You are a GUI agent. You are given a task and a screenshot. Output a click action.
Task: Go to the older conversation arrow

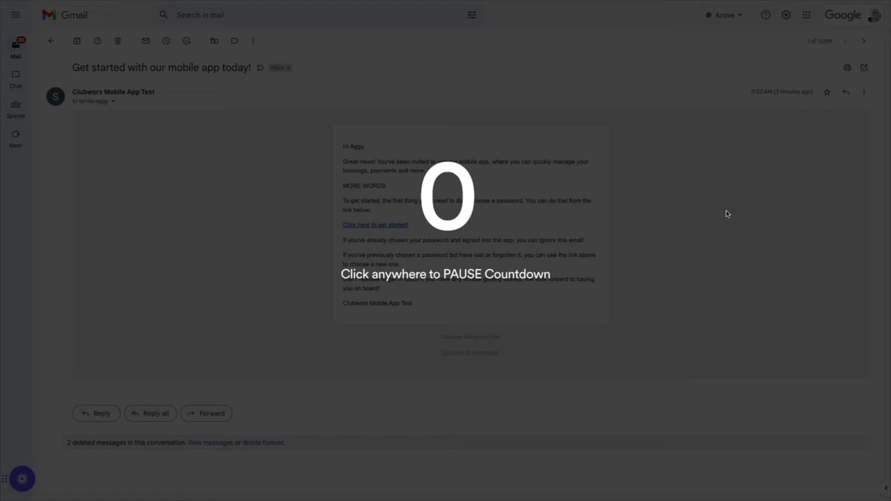coord(864,41)
